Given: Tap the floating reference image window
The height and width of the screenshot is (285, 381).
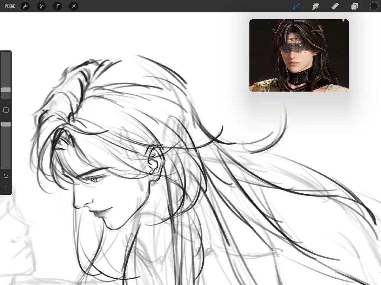Looking at the screenshot, I should (x=299, y=55).
